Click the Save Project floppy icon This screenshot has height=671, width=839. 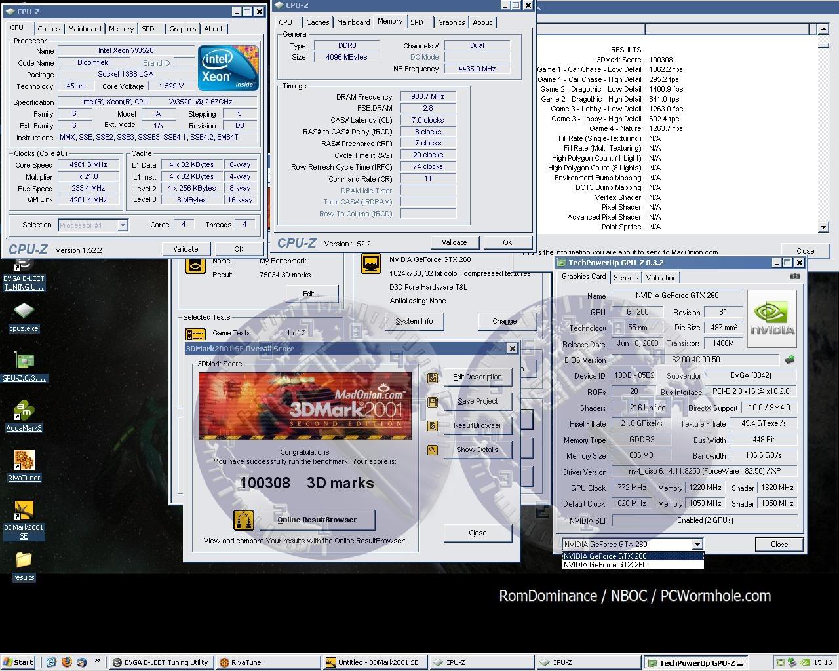[x=432, y=402]
